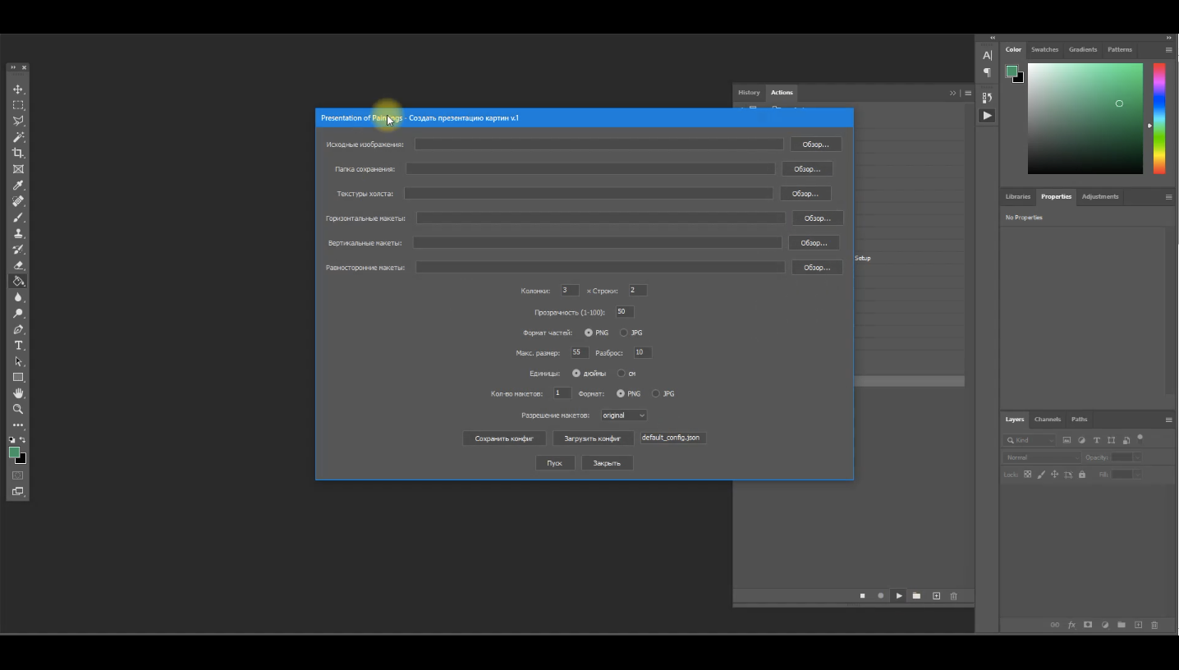
Task: Select the Dodge tool
Action: click(18, 314)
